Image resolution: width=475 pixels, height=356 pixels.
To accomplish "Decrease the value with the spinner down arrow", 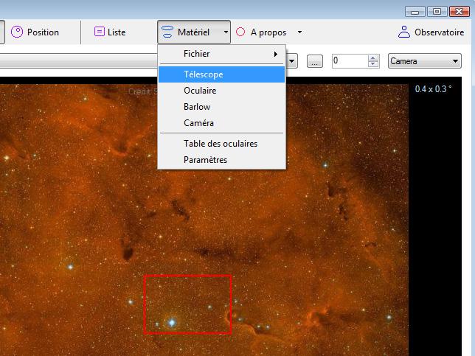I will (x=373, y=64).
